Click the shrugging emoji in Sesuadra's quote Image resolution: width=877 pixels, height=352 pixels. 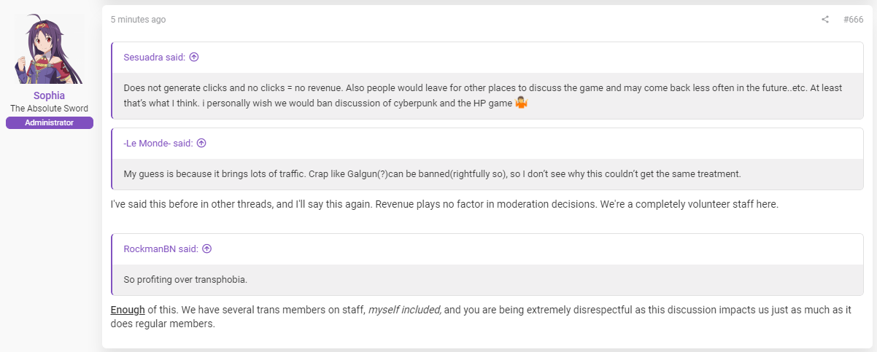pos(521,103)
